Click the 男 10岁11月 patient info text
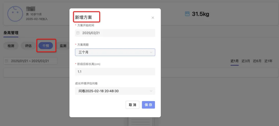Screen dimensions: 279x126 coord(34,14)
